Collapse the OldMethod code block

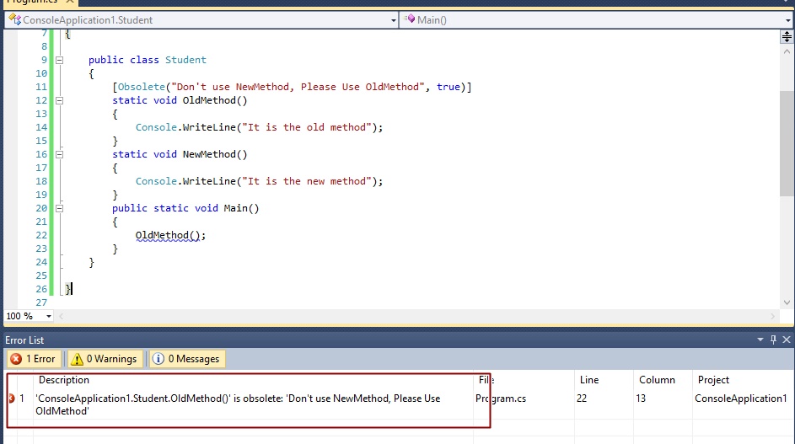pos(59,100)
